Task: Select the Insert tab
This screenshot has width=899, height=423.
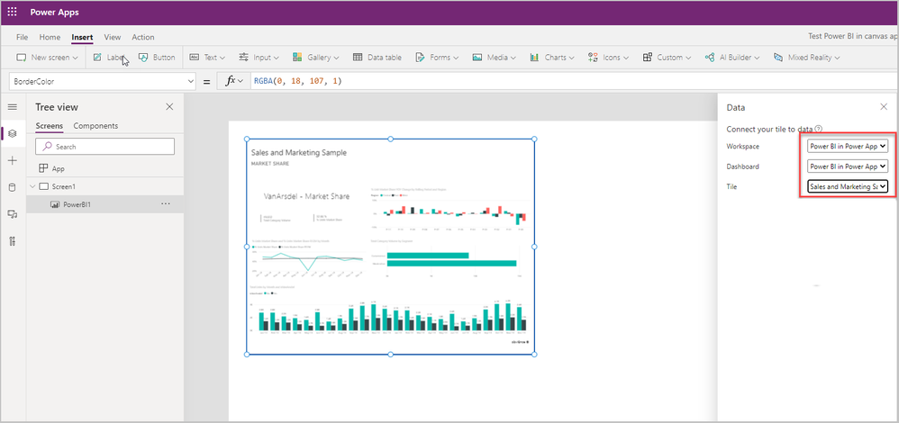Action: click(x=82, y=37)
